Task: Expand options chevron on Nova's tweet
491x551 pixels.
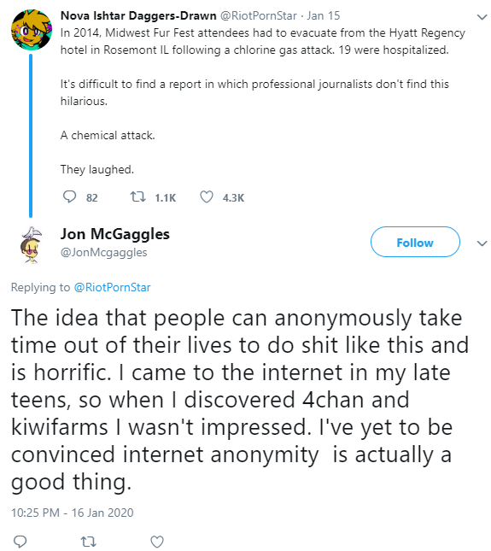Action: point(482,17)
